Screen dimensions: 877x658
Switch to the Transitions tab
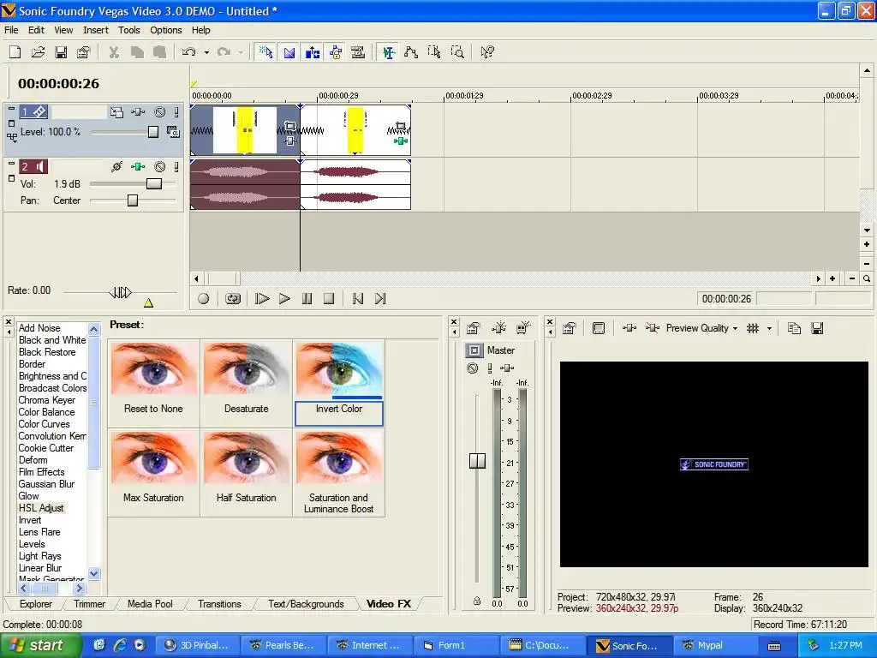coord(219,604)
